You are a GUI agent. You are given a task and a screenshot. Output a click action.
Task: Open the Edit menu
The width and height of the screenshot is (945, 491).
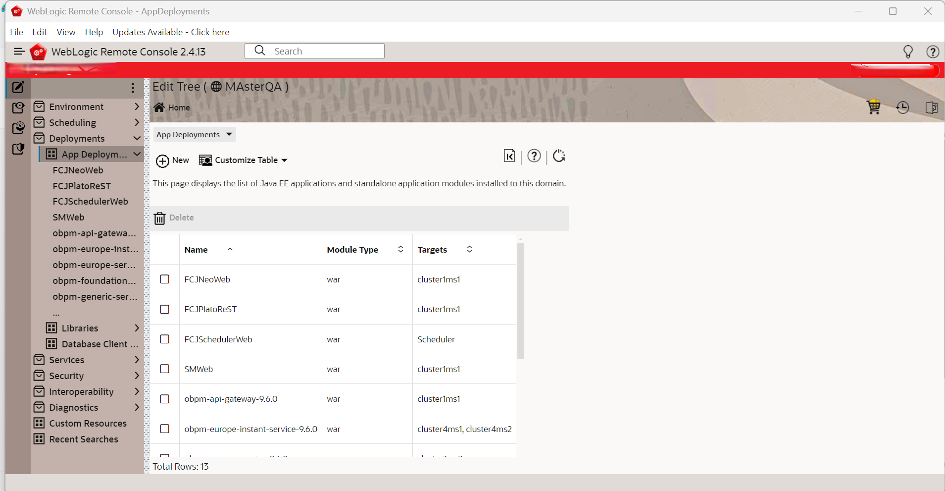tap(40, 32)
